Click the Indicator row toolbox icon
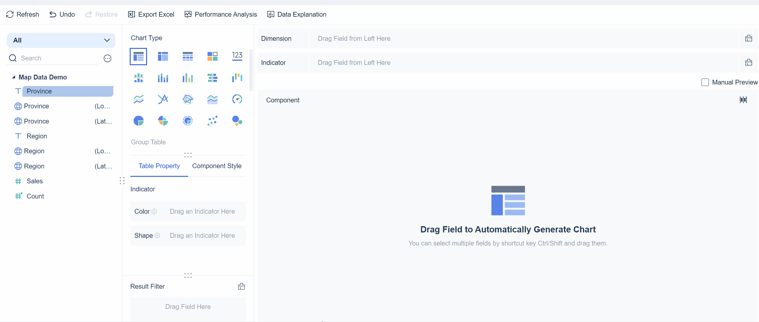Viewport: 759px width, 322px height. point(749,62)
